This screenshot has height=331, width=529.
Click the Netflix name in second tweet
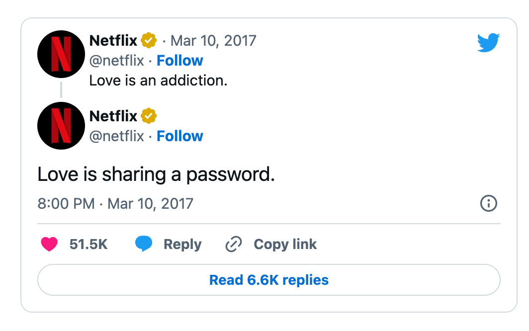[x=113, y=116]
